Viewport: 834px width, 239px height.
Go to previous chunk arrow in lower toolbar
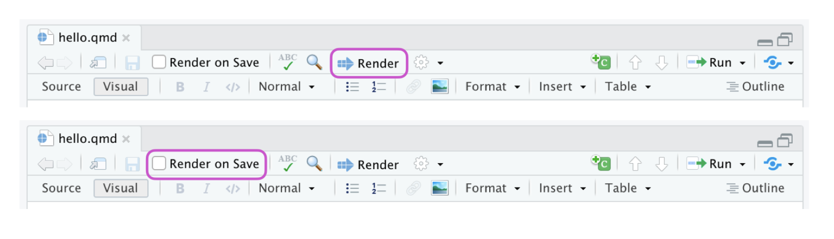[635, 164]
